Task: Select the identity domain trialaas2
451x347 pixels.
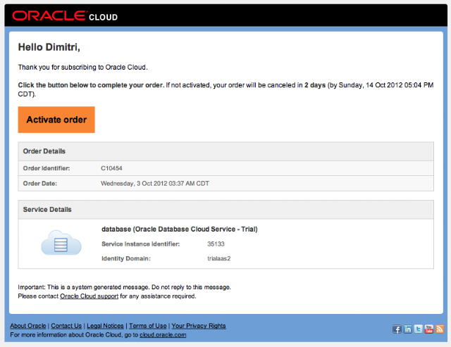Action: click(219, 258)
